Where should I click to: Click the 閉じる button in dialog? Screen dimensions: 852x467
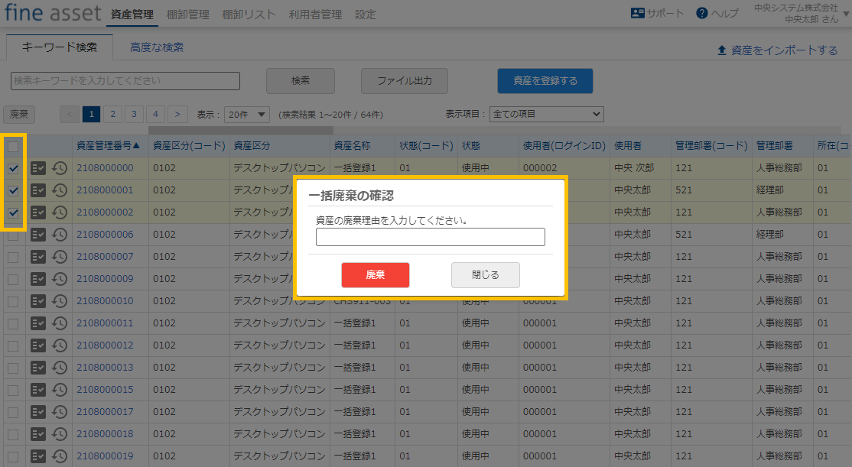coord(485,274)
